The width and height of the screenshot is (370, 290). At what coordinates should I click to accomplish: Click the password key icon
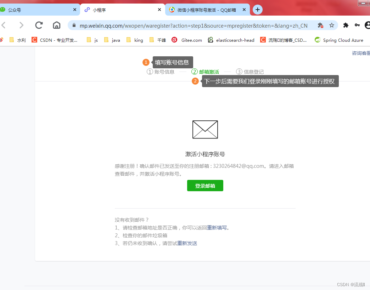(x=357, y=25)
